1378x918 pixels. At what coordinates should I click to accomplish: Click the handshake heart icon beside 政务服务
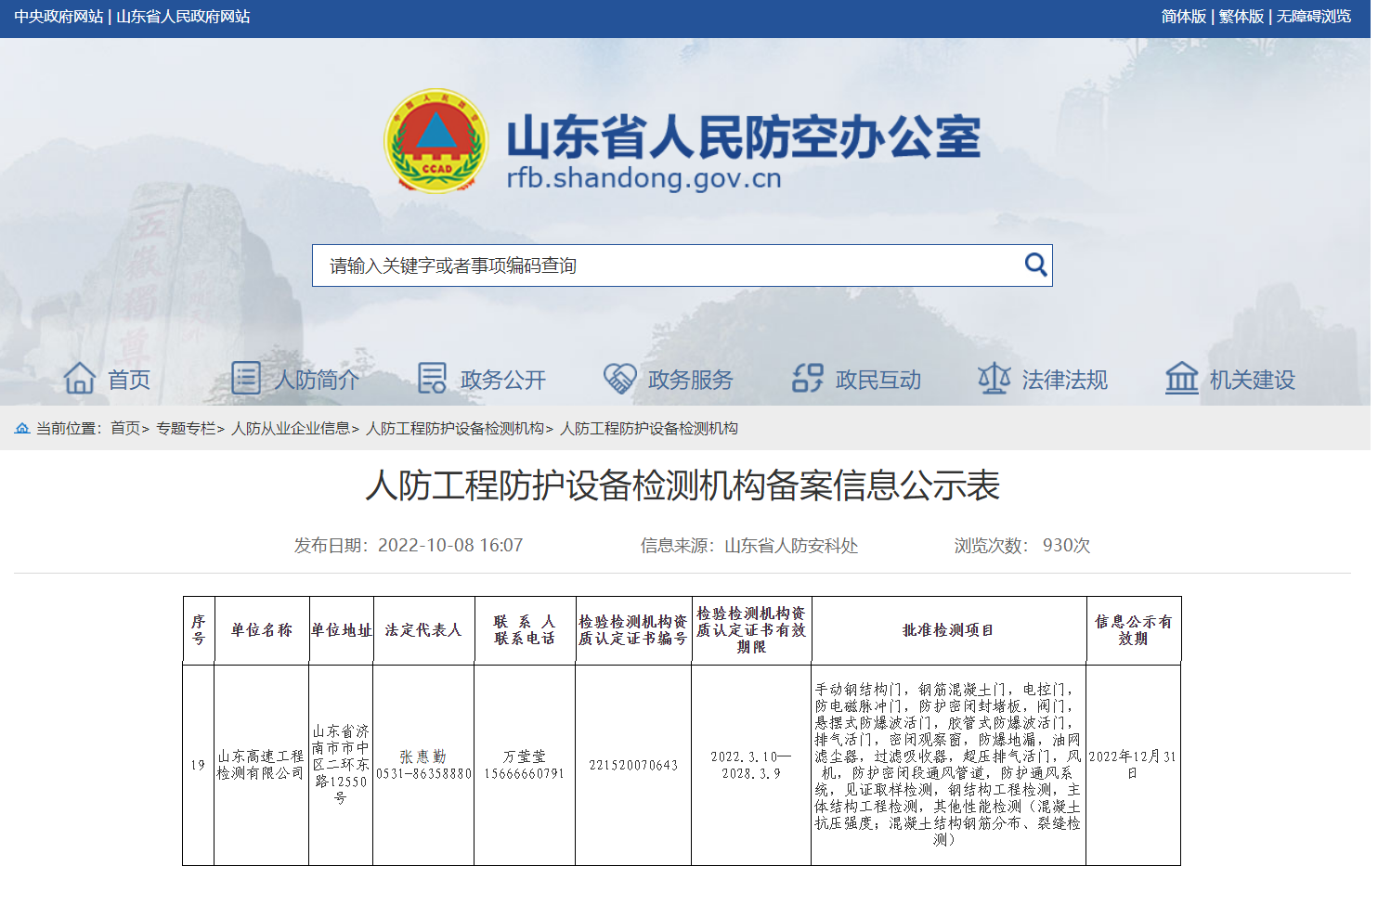(x=619, y=379)
